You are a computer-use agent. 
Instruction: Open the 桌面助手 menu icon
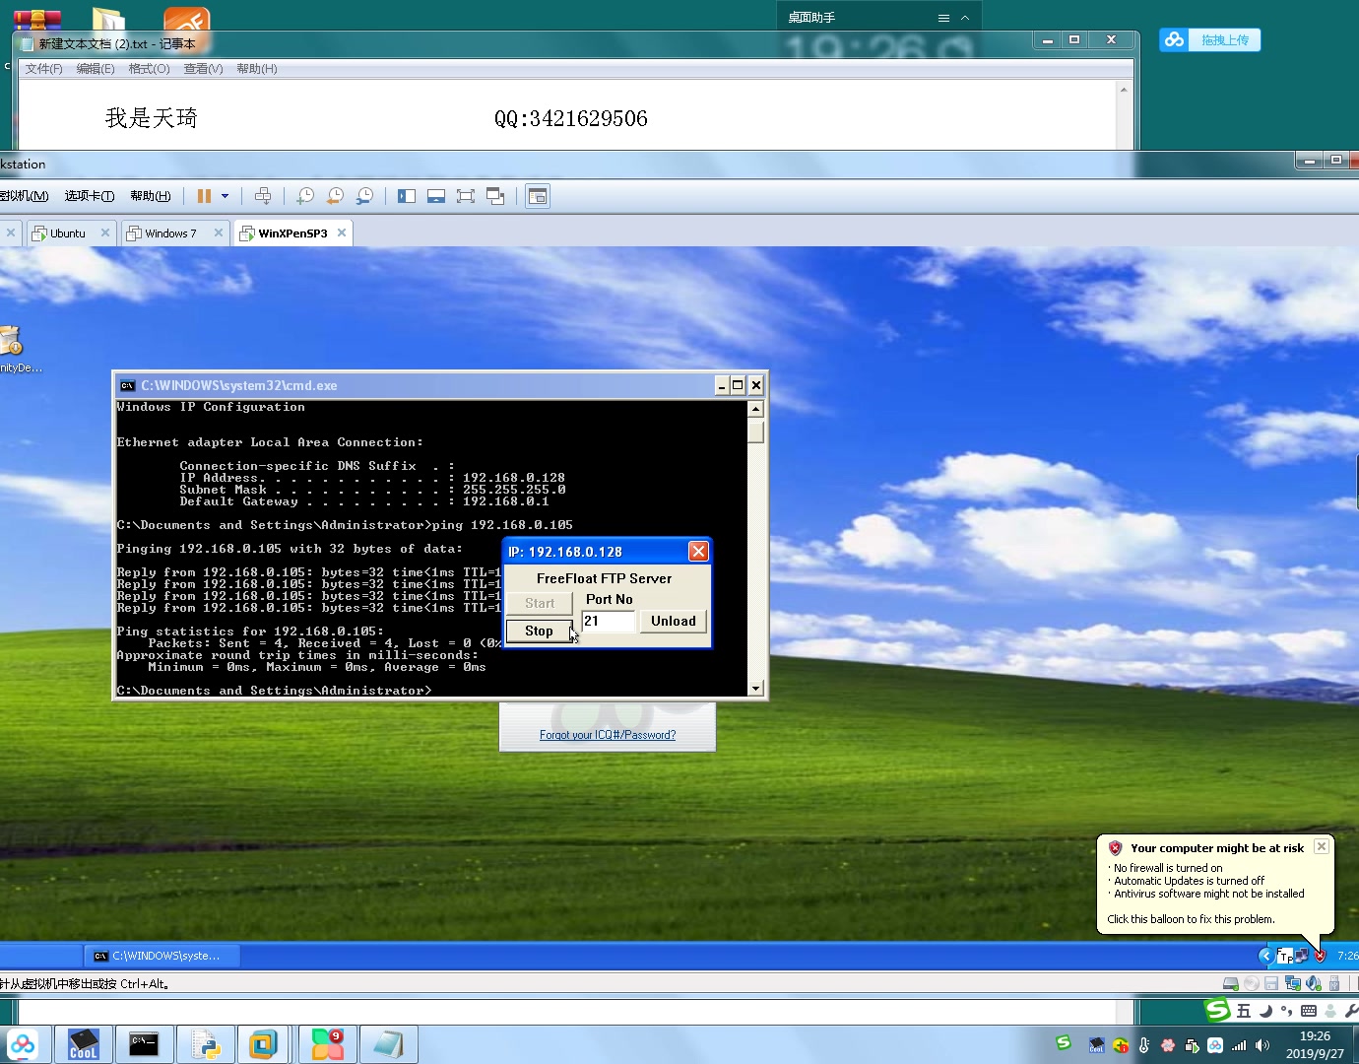point(943,18)
